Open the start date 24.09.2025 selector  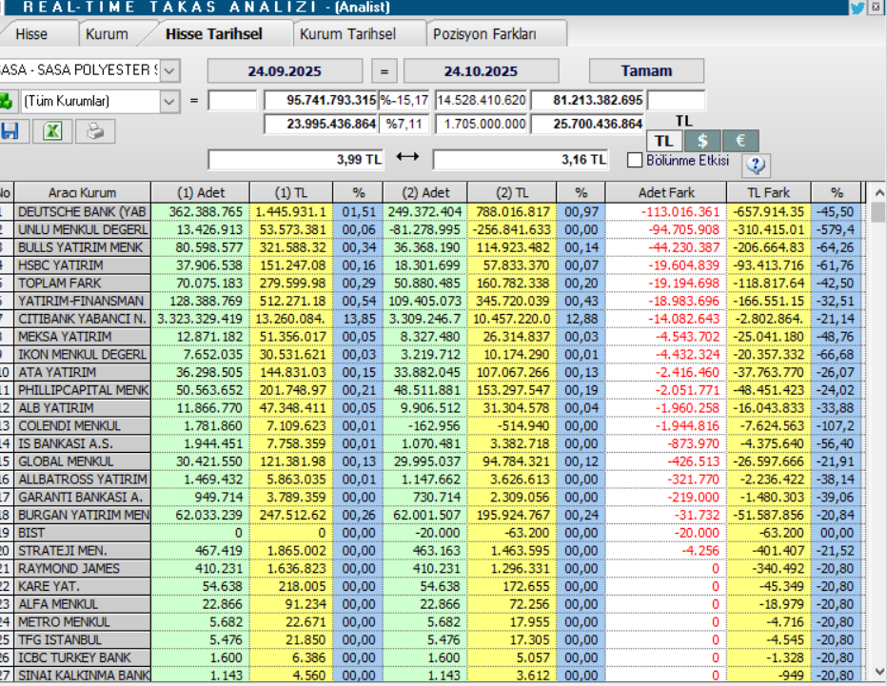(x=283, y=70)
